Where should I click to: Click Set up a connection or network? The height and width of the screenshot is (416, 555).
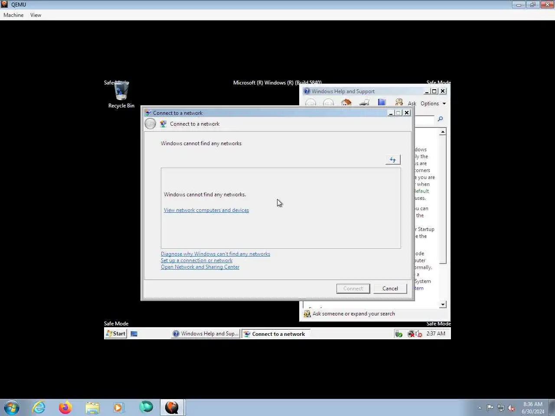click(x=196, y=260)
